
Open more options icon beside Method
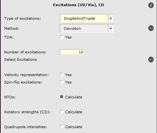pos(151,28)
